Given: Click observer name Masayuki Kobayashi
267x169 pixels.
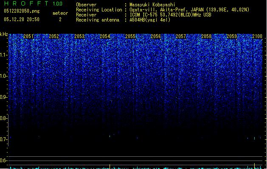Looking at the screenshot, I should [152, 5].
